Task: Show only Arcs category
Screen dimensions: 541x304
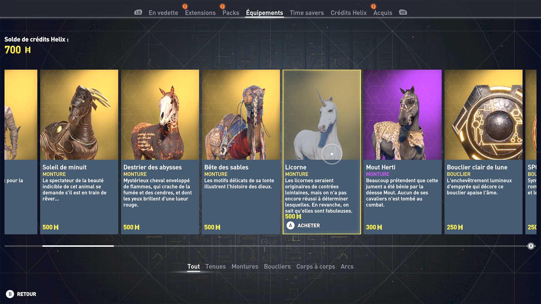Action: [347, 266]
